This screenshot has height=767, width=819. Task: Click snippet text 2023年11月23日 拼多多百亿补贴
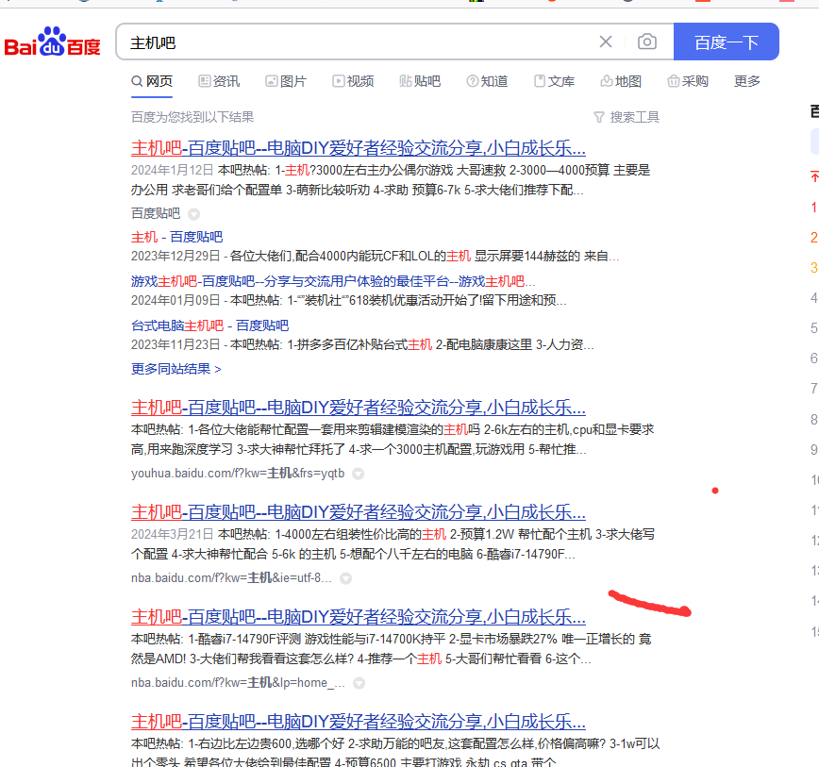tap(362, 345)
